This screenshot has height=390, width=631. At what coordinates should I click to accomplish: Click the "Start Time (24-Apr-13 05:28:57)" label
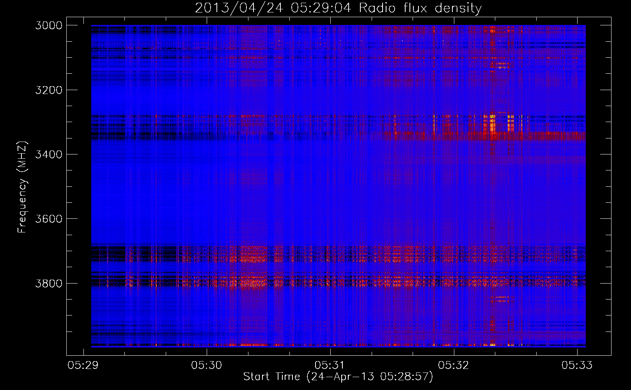pyautogui.click(x=338, y=377)
